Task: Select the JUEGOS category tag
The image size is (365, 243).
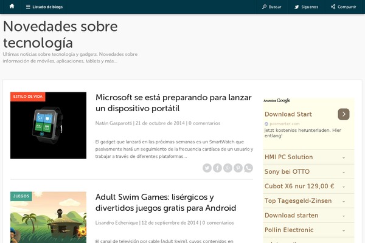Action: click(x=21, y=196)
